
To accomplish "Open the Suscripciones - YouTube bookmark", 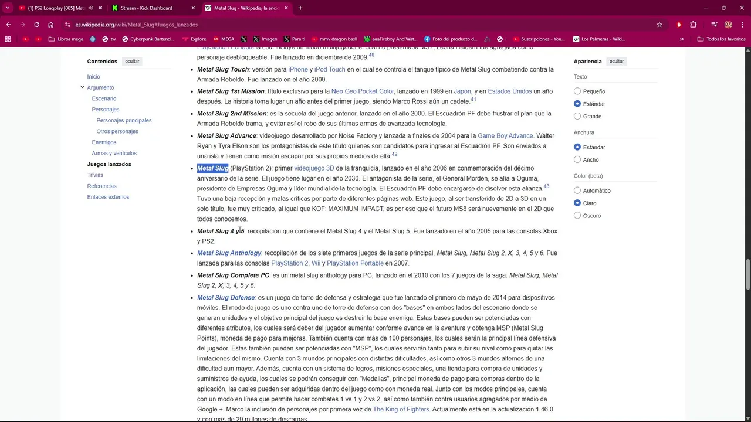I will pos(539,39).
